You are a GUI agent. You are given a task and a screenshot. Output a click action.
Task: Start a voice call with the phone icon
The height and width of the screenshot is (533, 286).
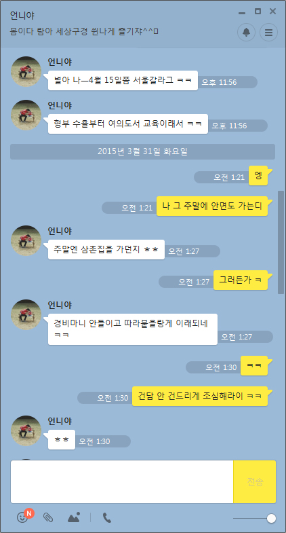107,517
